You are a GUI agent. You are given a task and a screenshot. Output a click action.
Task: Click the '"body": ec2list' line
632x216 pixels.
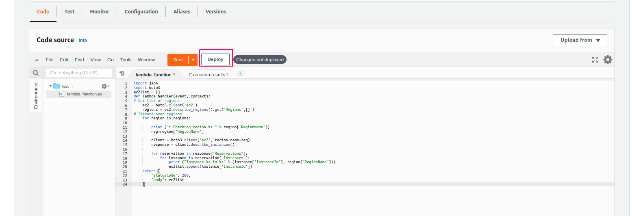pyautogui.click(x=167, y=180)
